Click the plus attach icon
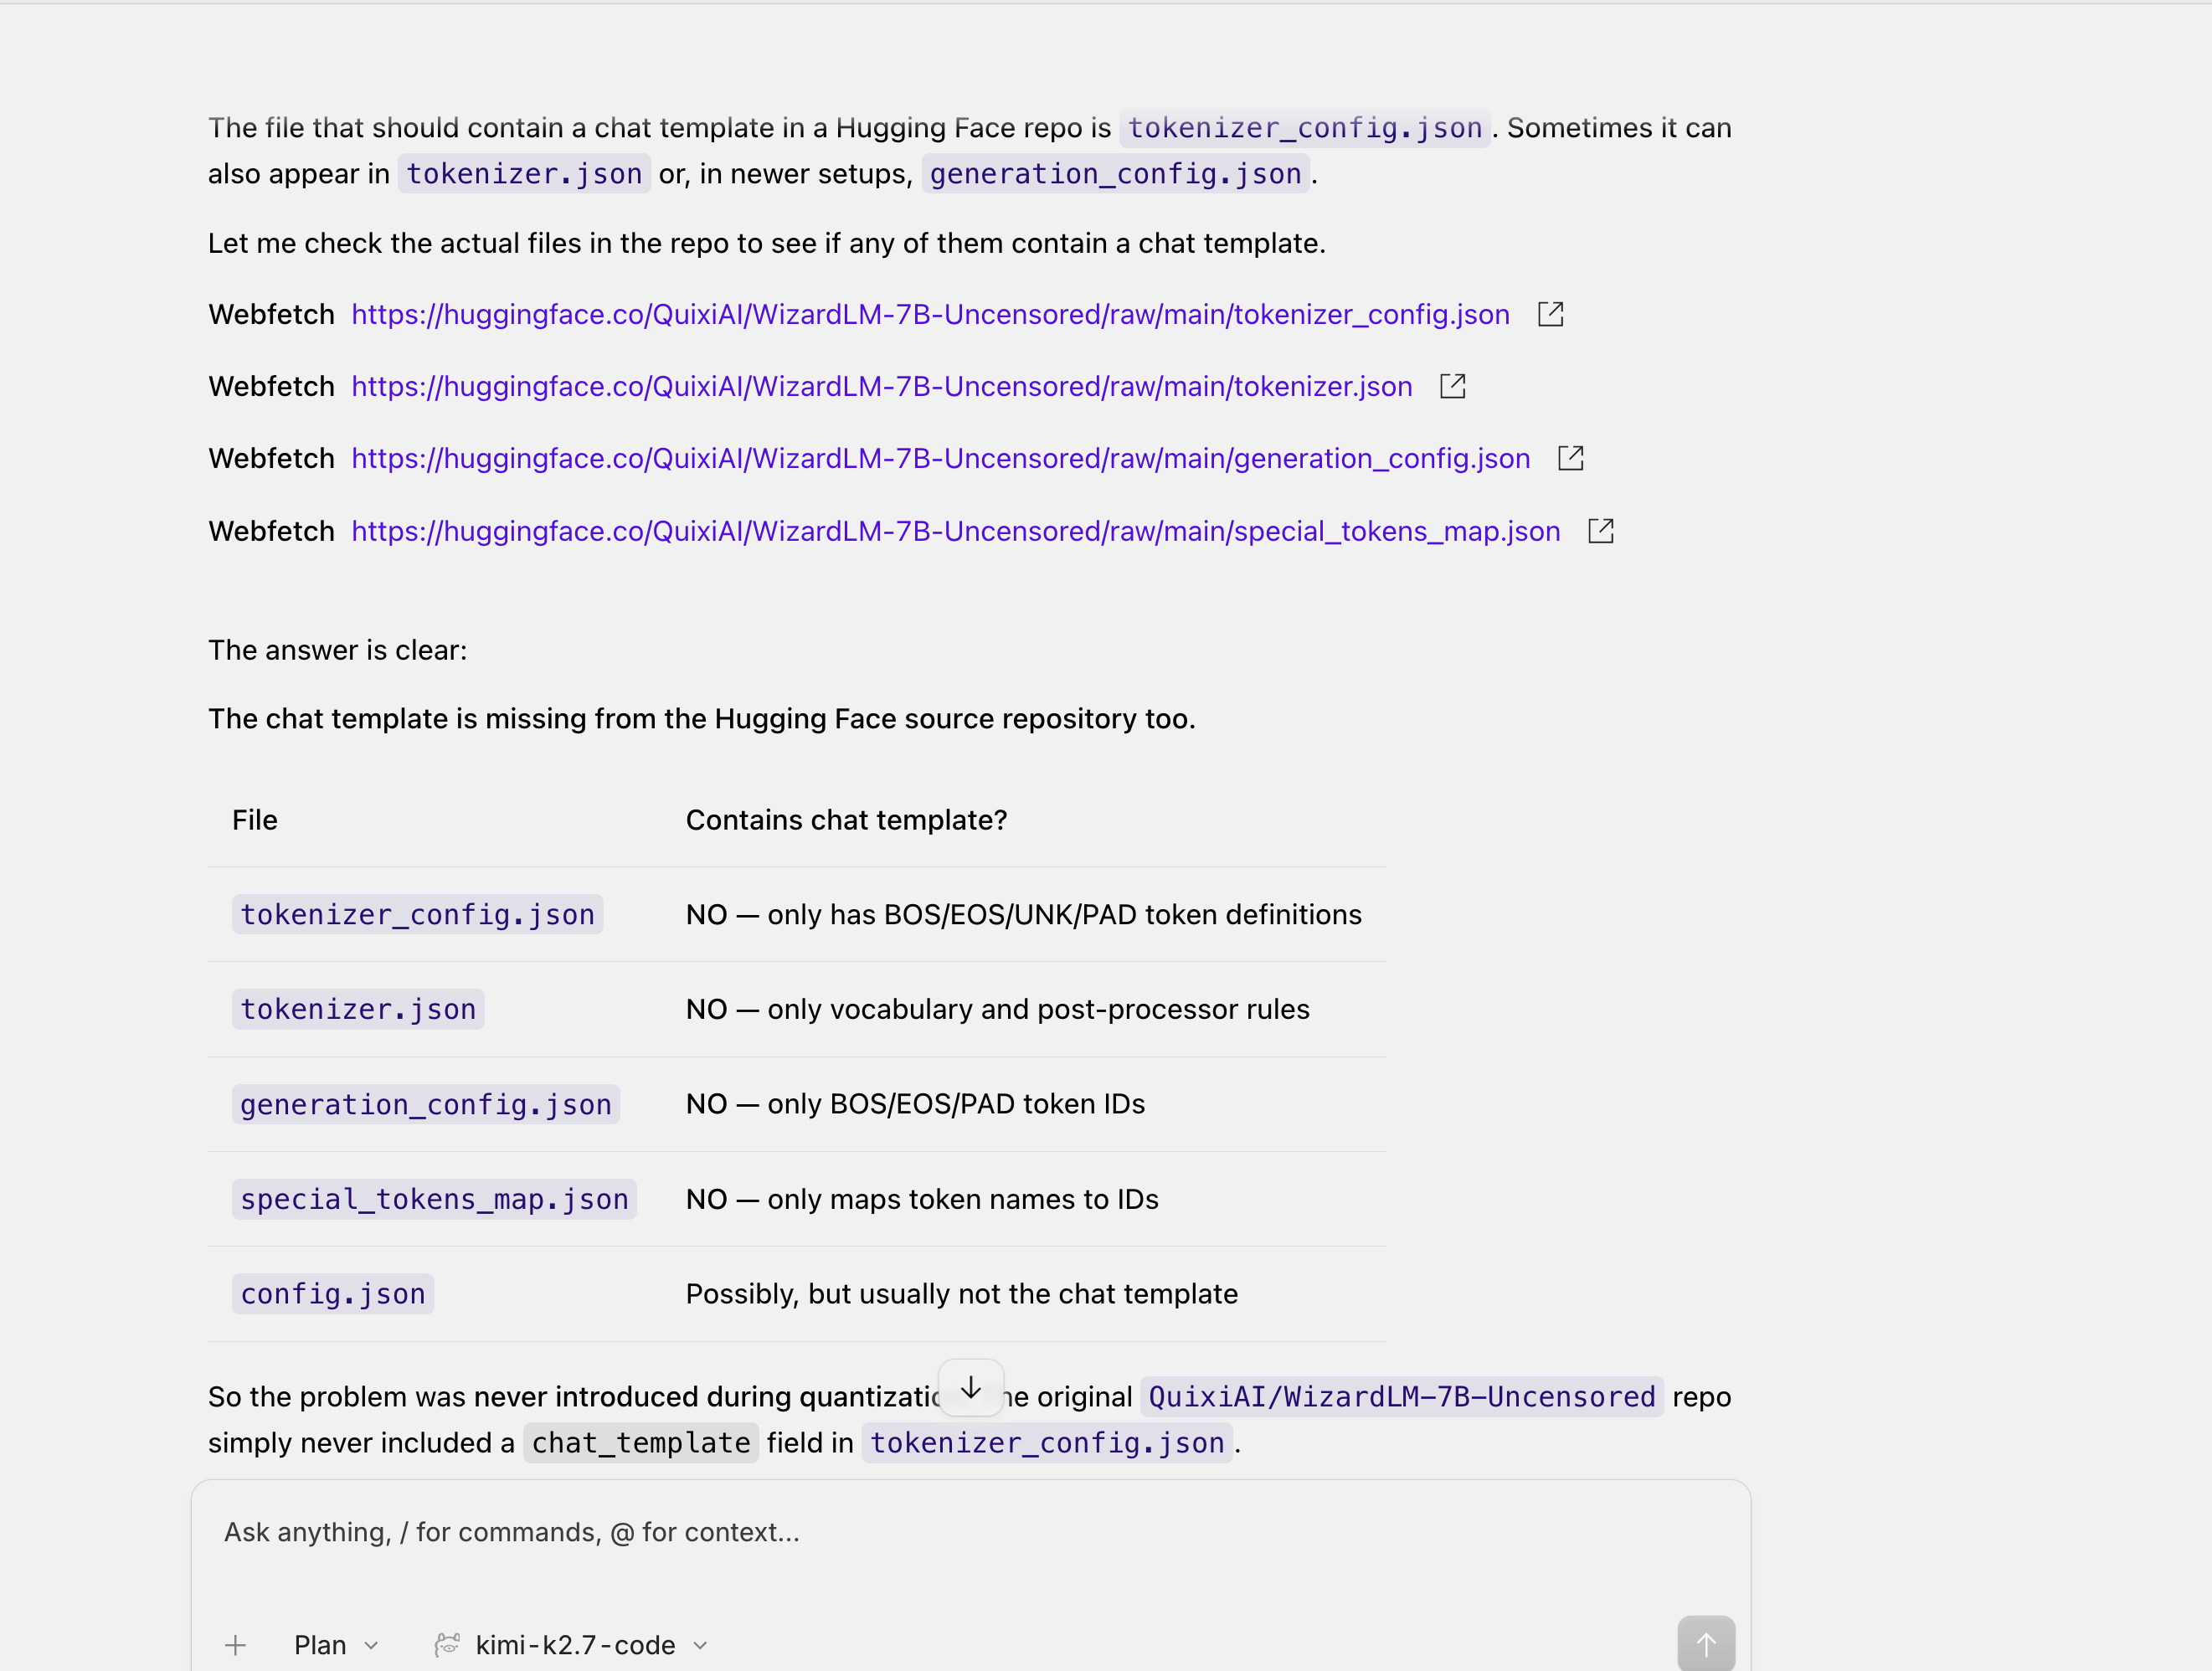The width and height of the screenshot is (2212, 1671). [236, 1645]
